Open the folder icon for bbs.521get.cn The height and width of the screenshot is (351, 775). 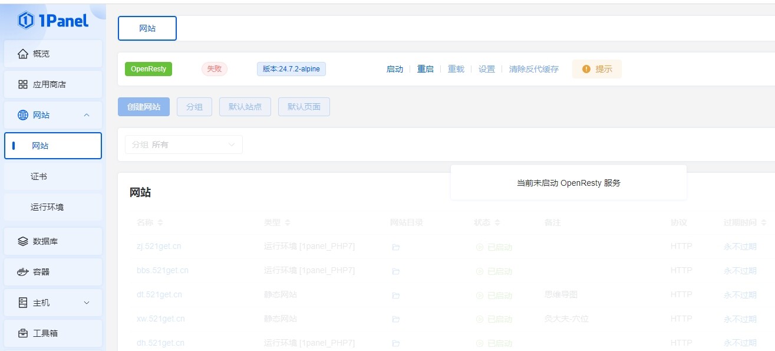click(x=396, y=271)
